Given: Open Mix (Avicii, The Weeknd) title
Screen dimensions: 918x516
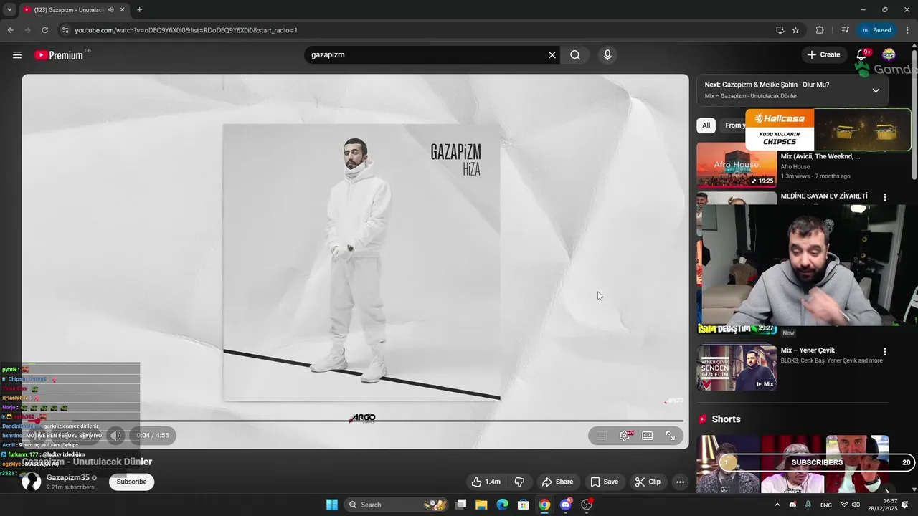Looking at the screenshot, I should point(820,156).
